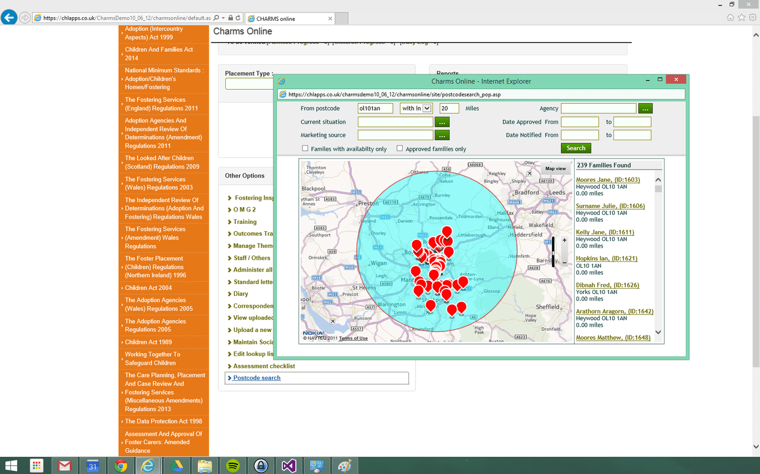Click the From postcode input field

click(x=376, y=108)
